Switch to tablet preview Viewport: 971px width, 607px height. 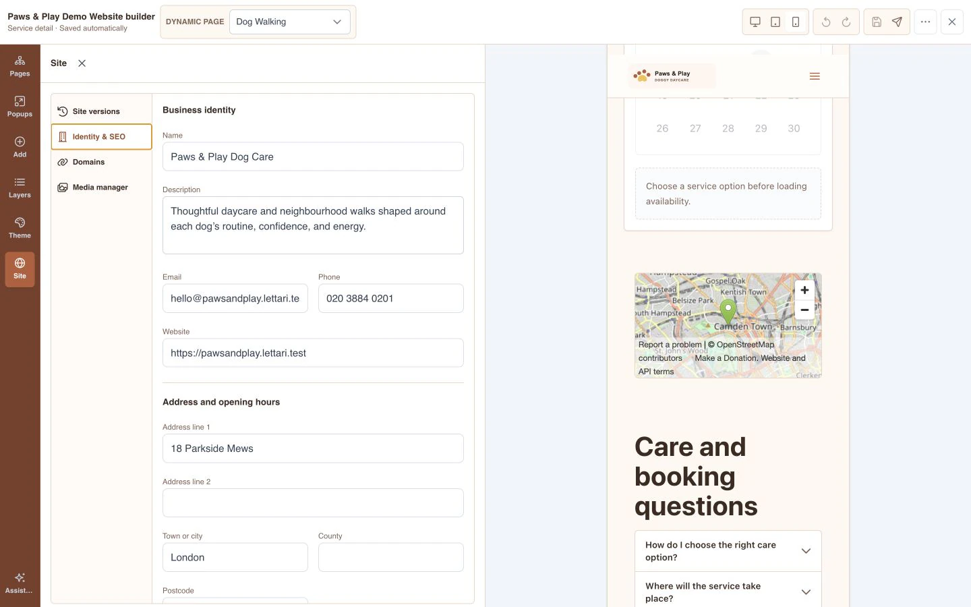coord(775,22)
